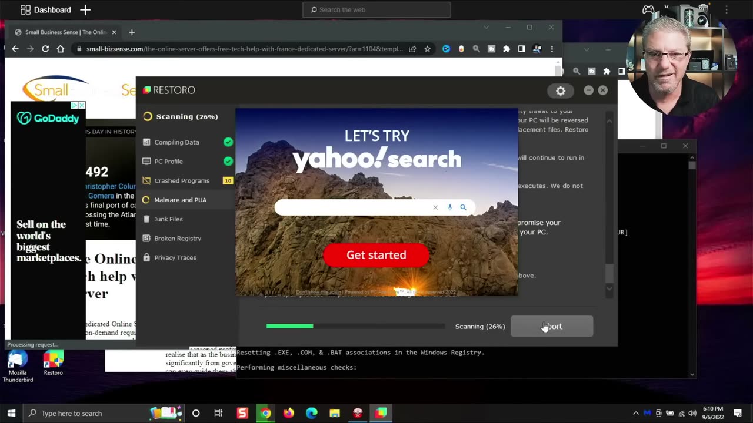Click the Search the web field
Screen dimensions: 753x423
(x=376, y=9)
